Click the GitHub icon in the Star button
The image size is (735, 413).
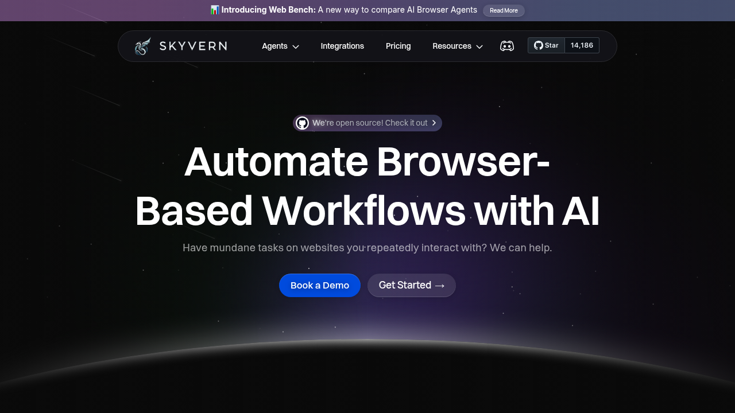(x=538, y=45)
